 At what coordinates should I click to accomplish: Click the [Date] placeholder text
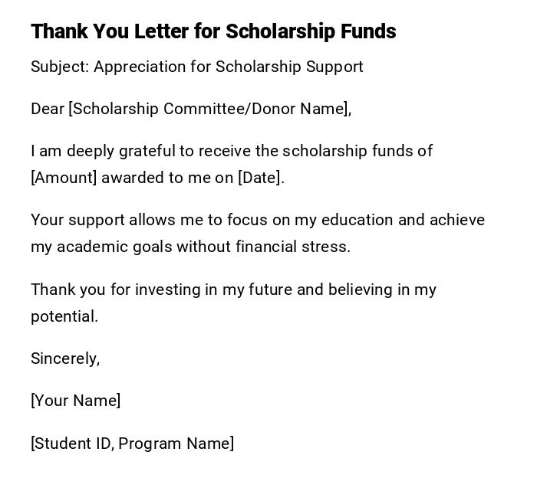259,178
